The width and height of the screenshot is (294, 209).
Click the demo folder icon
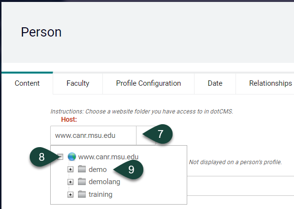82,170
